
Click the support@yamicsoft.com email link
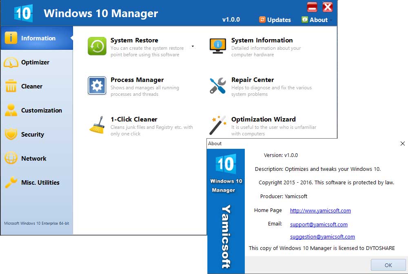(319, 224)
